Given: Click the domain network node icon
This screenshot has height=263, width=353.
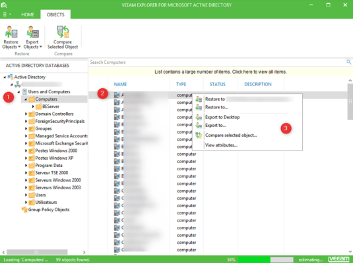Looking at the screenshot, I should point(18,84).
